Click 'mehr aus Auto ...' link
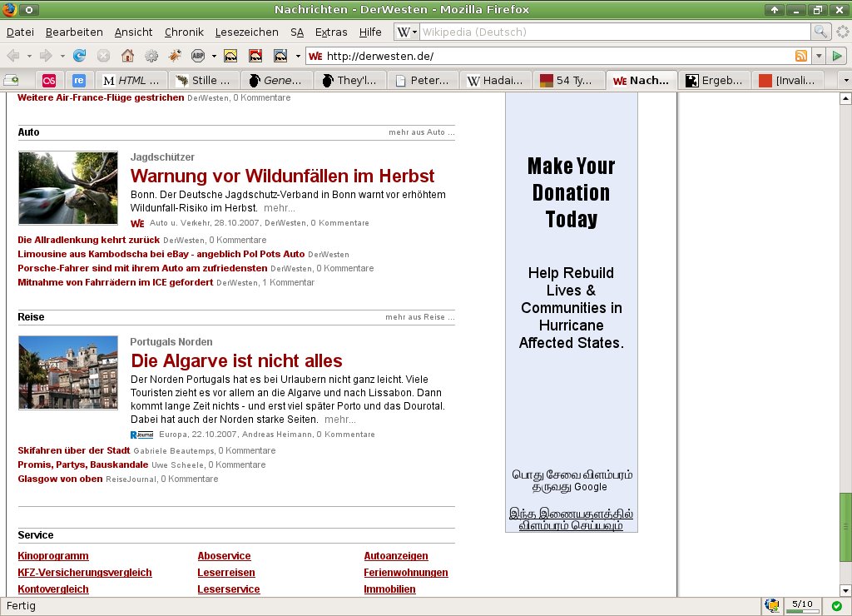852x616 pixels. pyautogui.click(x=422, y=132)
